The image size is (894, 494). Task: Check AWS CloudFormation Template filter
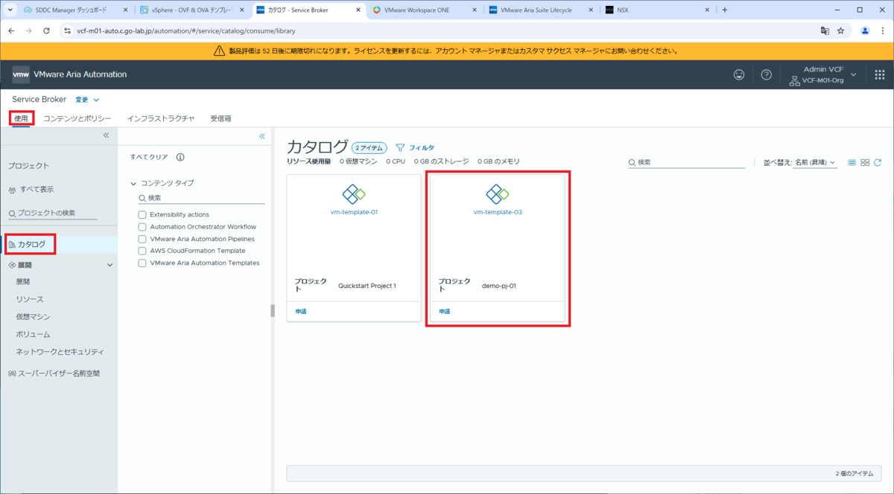pos(142,251)
